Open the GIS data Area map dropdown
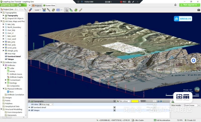This screenshot has width=201, height=122. tap(46, 104)
